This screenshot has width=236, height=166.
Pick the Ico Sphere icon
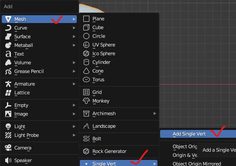click(x=86, y=53)
